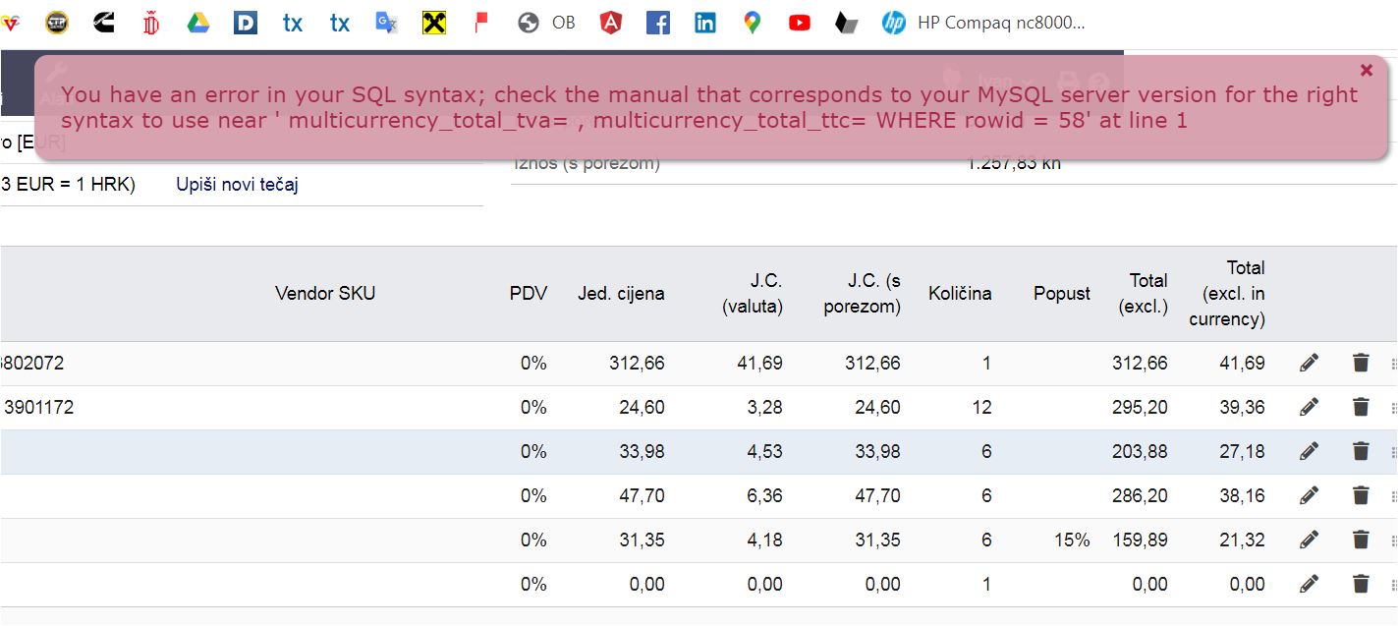Open the LinkedIn bookmark
The height and width of the screenshot is (626, 1398).
pyautogui.click(x=705, y=23)
